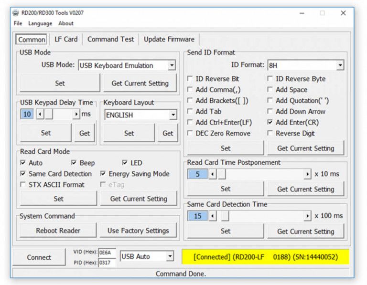Expand the USB Auto connection dropdown
Image resolution: width=367 pixels, height=285 pixels.
(169, 257)
